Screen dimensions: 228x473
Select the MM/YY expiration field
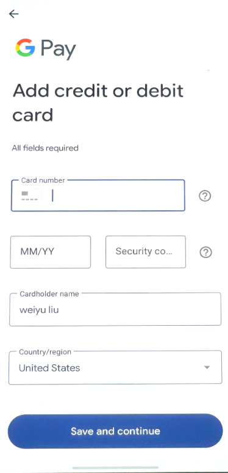[50, 252]
